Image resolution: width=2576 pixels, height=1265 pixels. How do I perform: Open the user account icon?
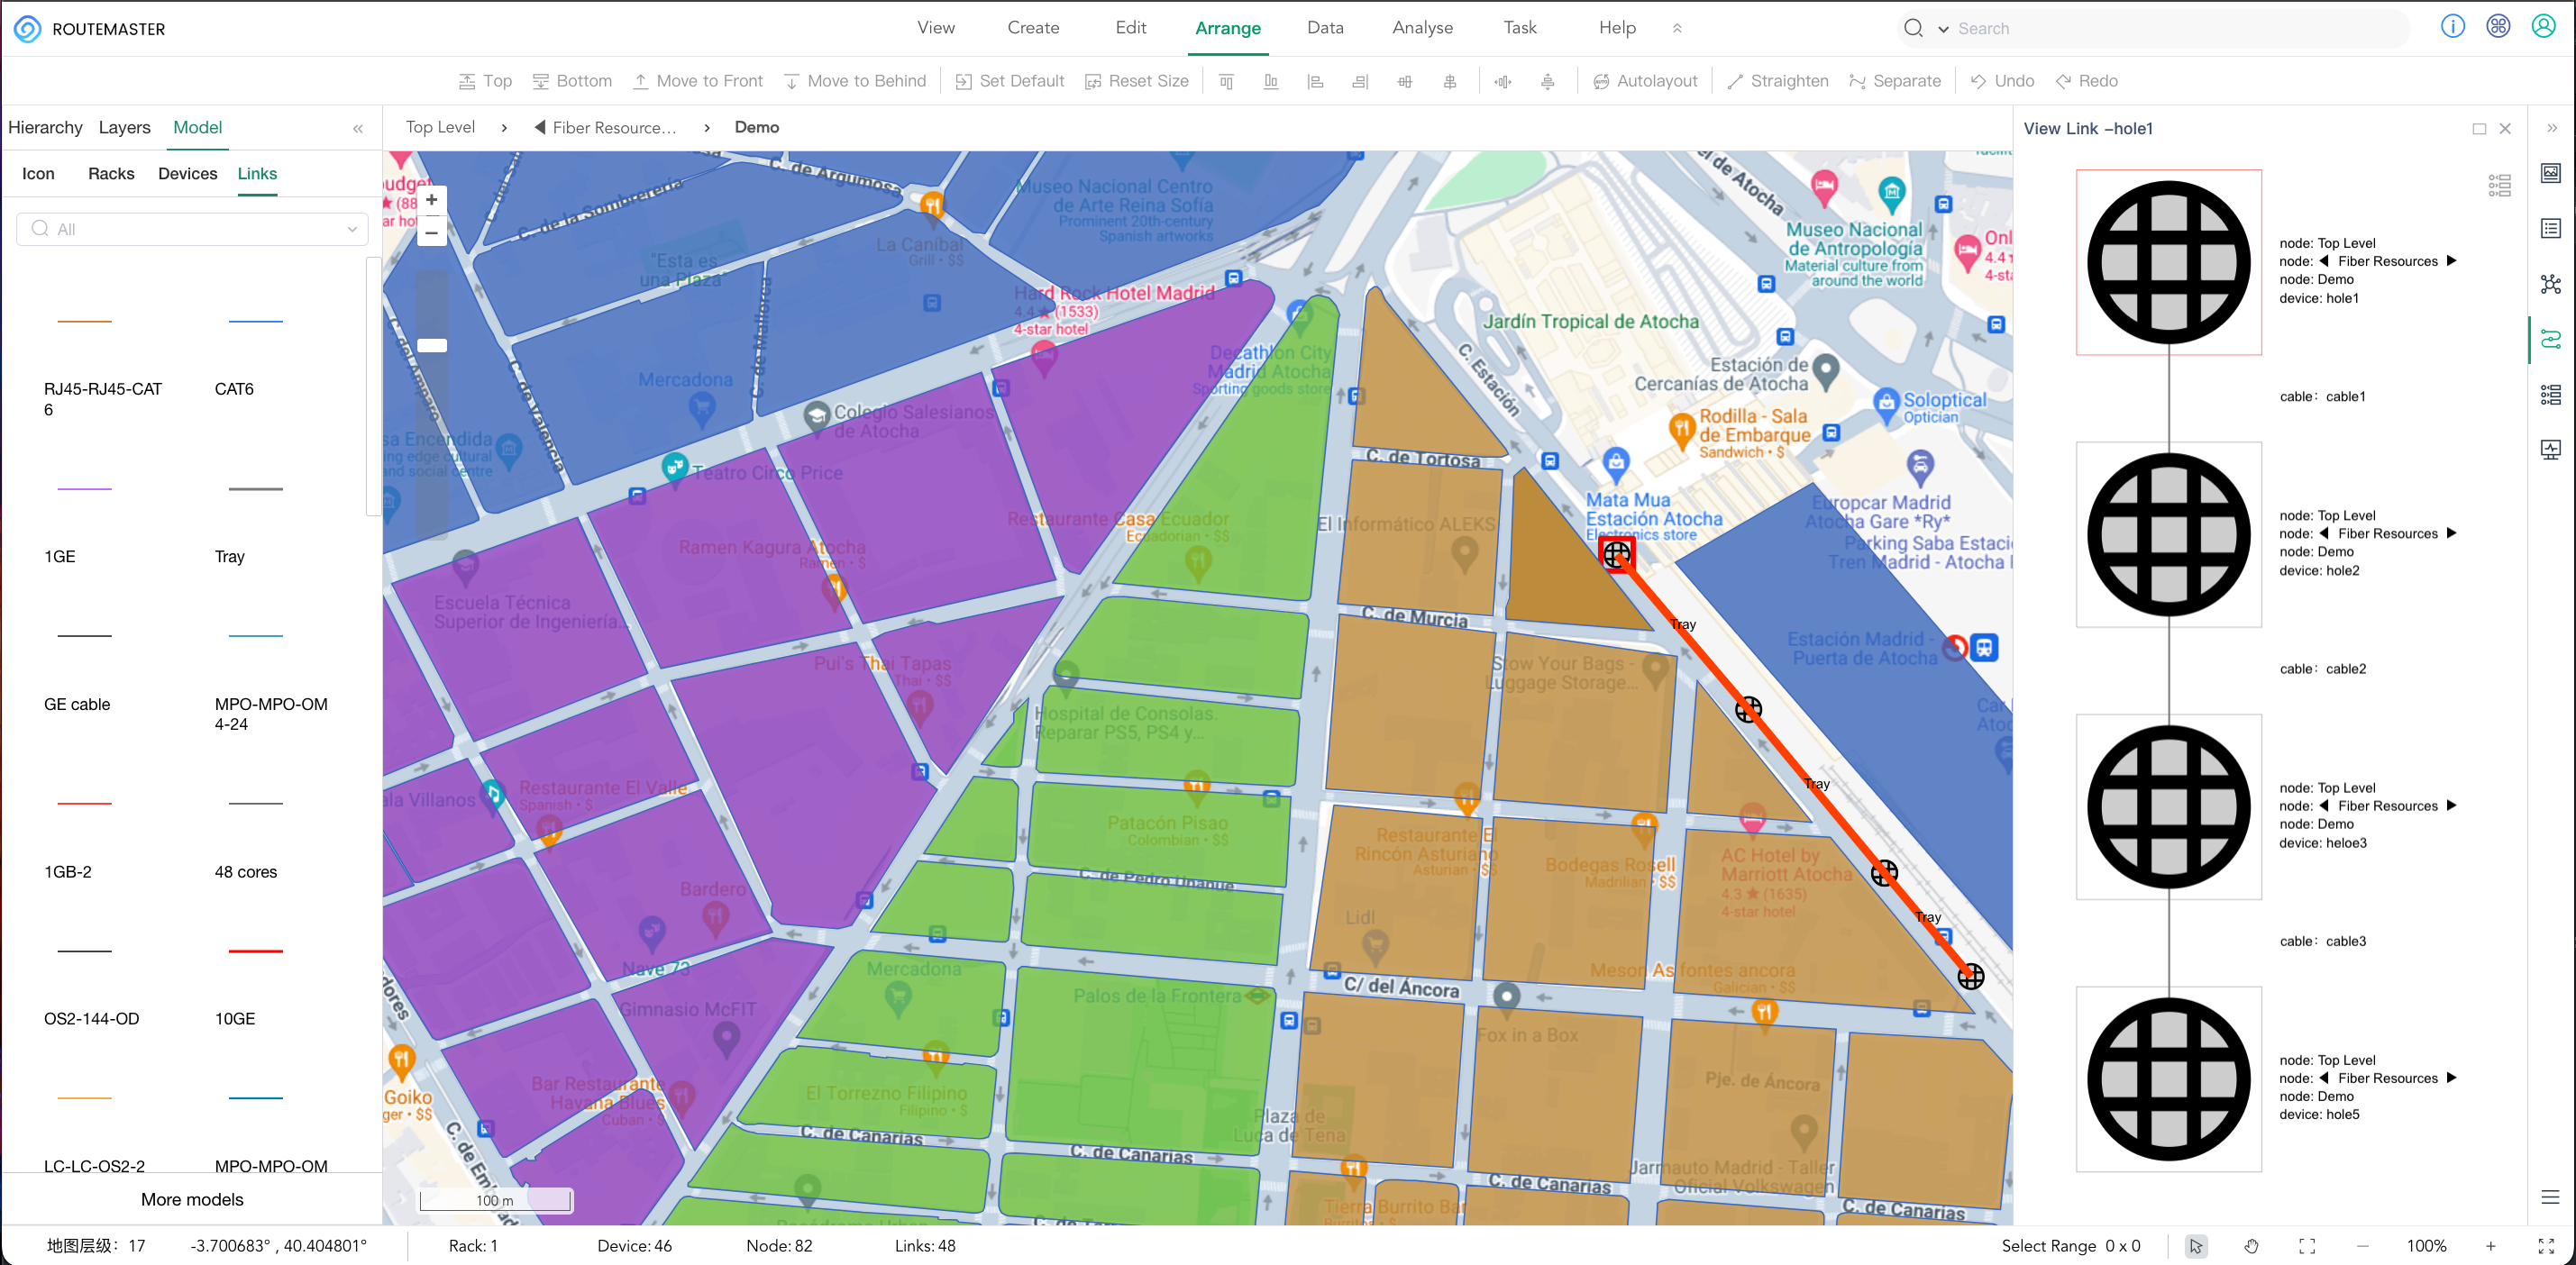(x=2543, y=27)
